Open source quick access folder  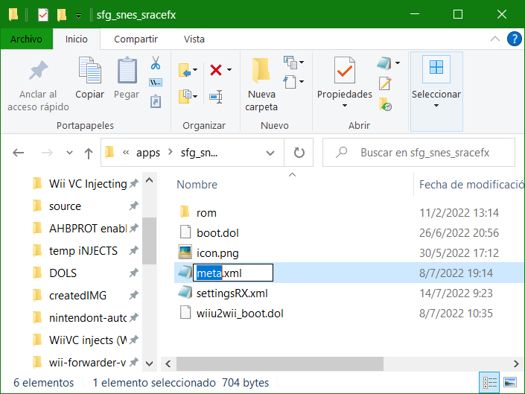coord(65,206)
